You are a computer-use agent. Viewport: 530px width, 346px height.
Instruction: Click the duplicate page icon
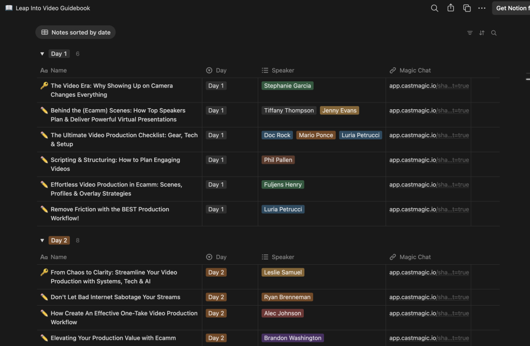(x=467, y=8)
